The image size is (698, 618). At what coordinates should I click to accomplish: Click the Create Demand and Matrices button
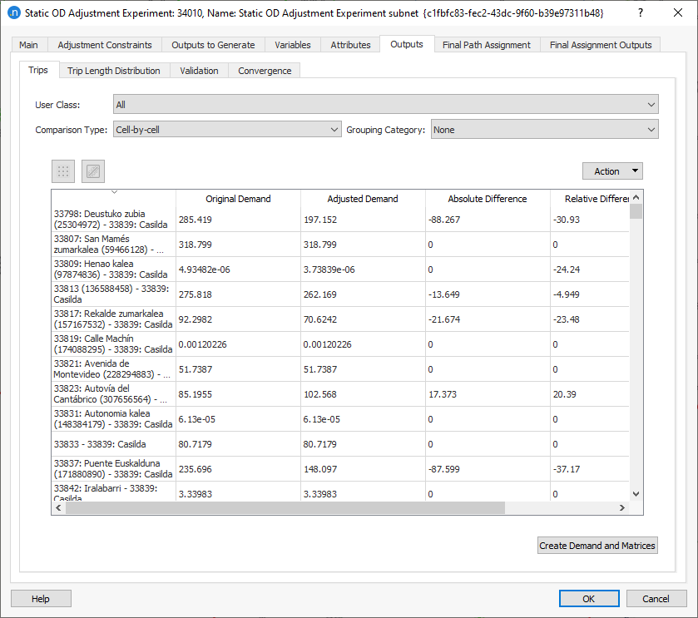point(597,546)
